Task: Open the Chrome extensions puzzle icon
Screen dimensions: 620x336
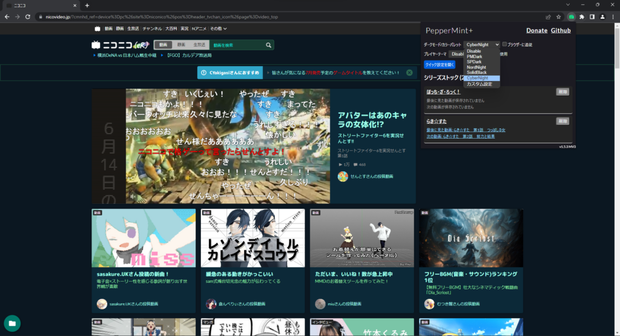Action: (582, 17)
